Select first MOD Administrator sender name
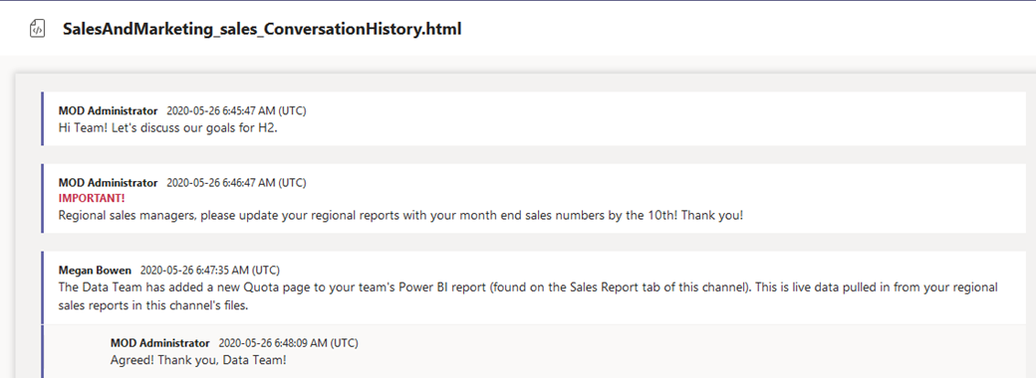This screenshot has width=1036, height=378. [109, 110]
